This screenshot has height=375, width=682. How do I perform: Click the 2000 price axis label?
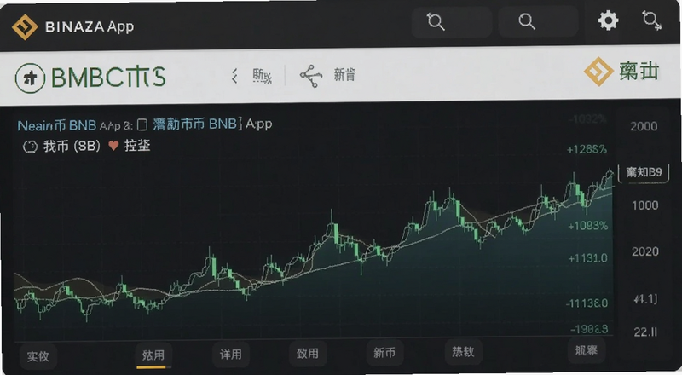tap(644, 127)
